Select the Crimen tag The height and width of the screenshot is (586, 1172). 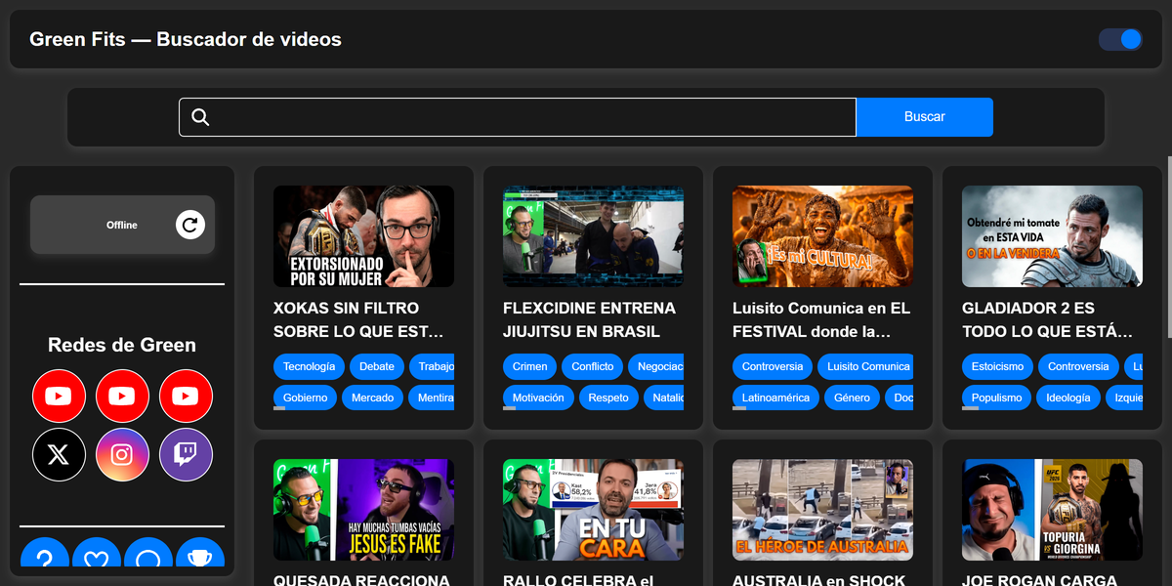(x=530, y=367)
